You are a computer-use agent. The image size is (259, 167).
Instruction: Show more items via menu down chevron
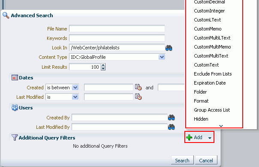221,126
